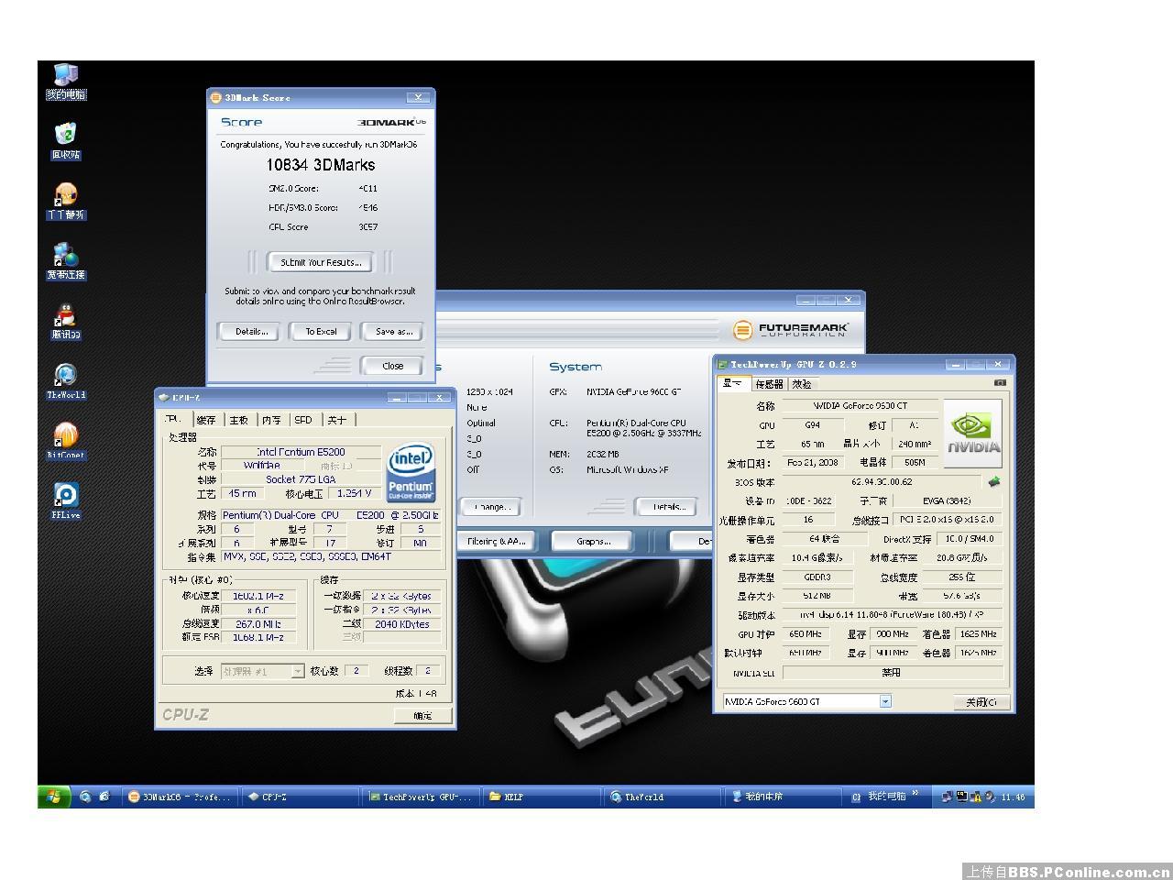The height and width of the screenshot is (880, 1173).
Task: Switch to the About tab in CPU-Z
Action: pyautogui.click(x=337, y=420)
